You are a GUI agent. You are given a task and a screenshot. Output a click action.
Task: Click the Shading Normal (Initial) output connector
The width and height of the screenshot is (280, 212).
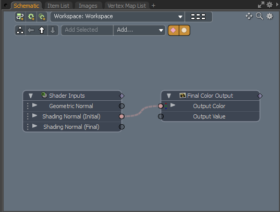point(121,116)
